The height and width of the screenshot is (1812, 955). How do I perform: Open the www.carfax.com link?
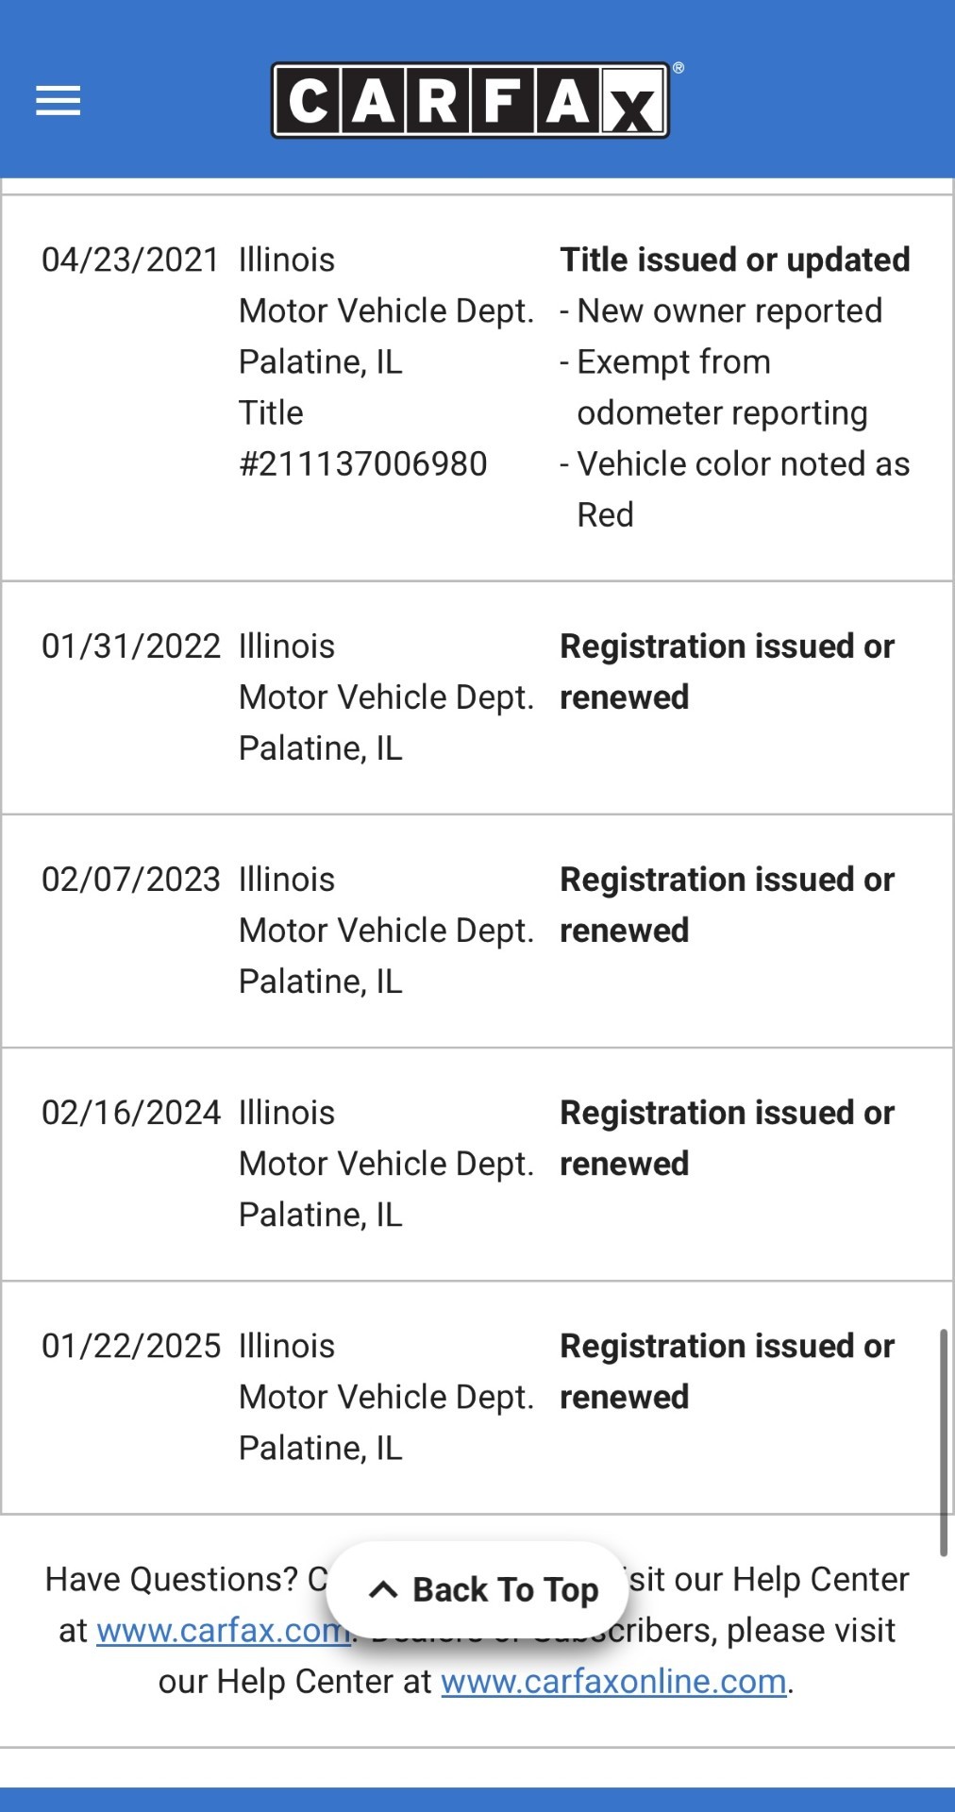point(222,1631)
